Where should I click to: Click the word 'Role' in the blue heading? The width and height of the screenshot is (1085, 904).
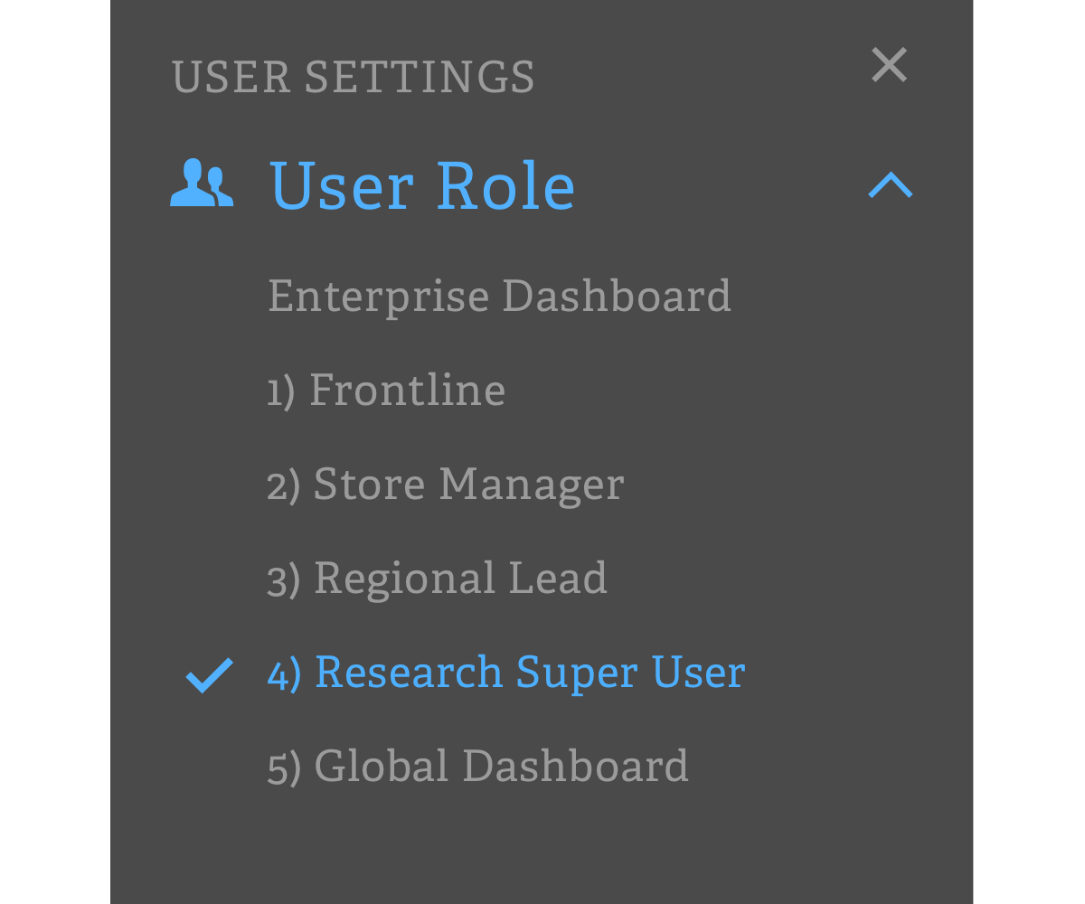(505, 186)
